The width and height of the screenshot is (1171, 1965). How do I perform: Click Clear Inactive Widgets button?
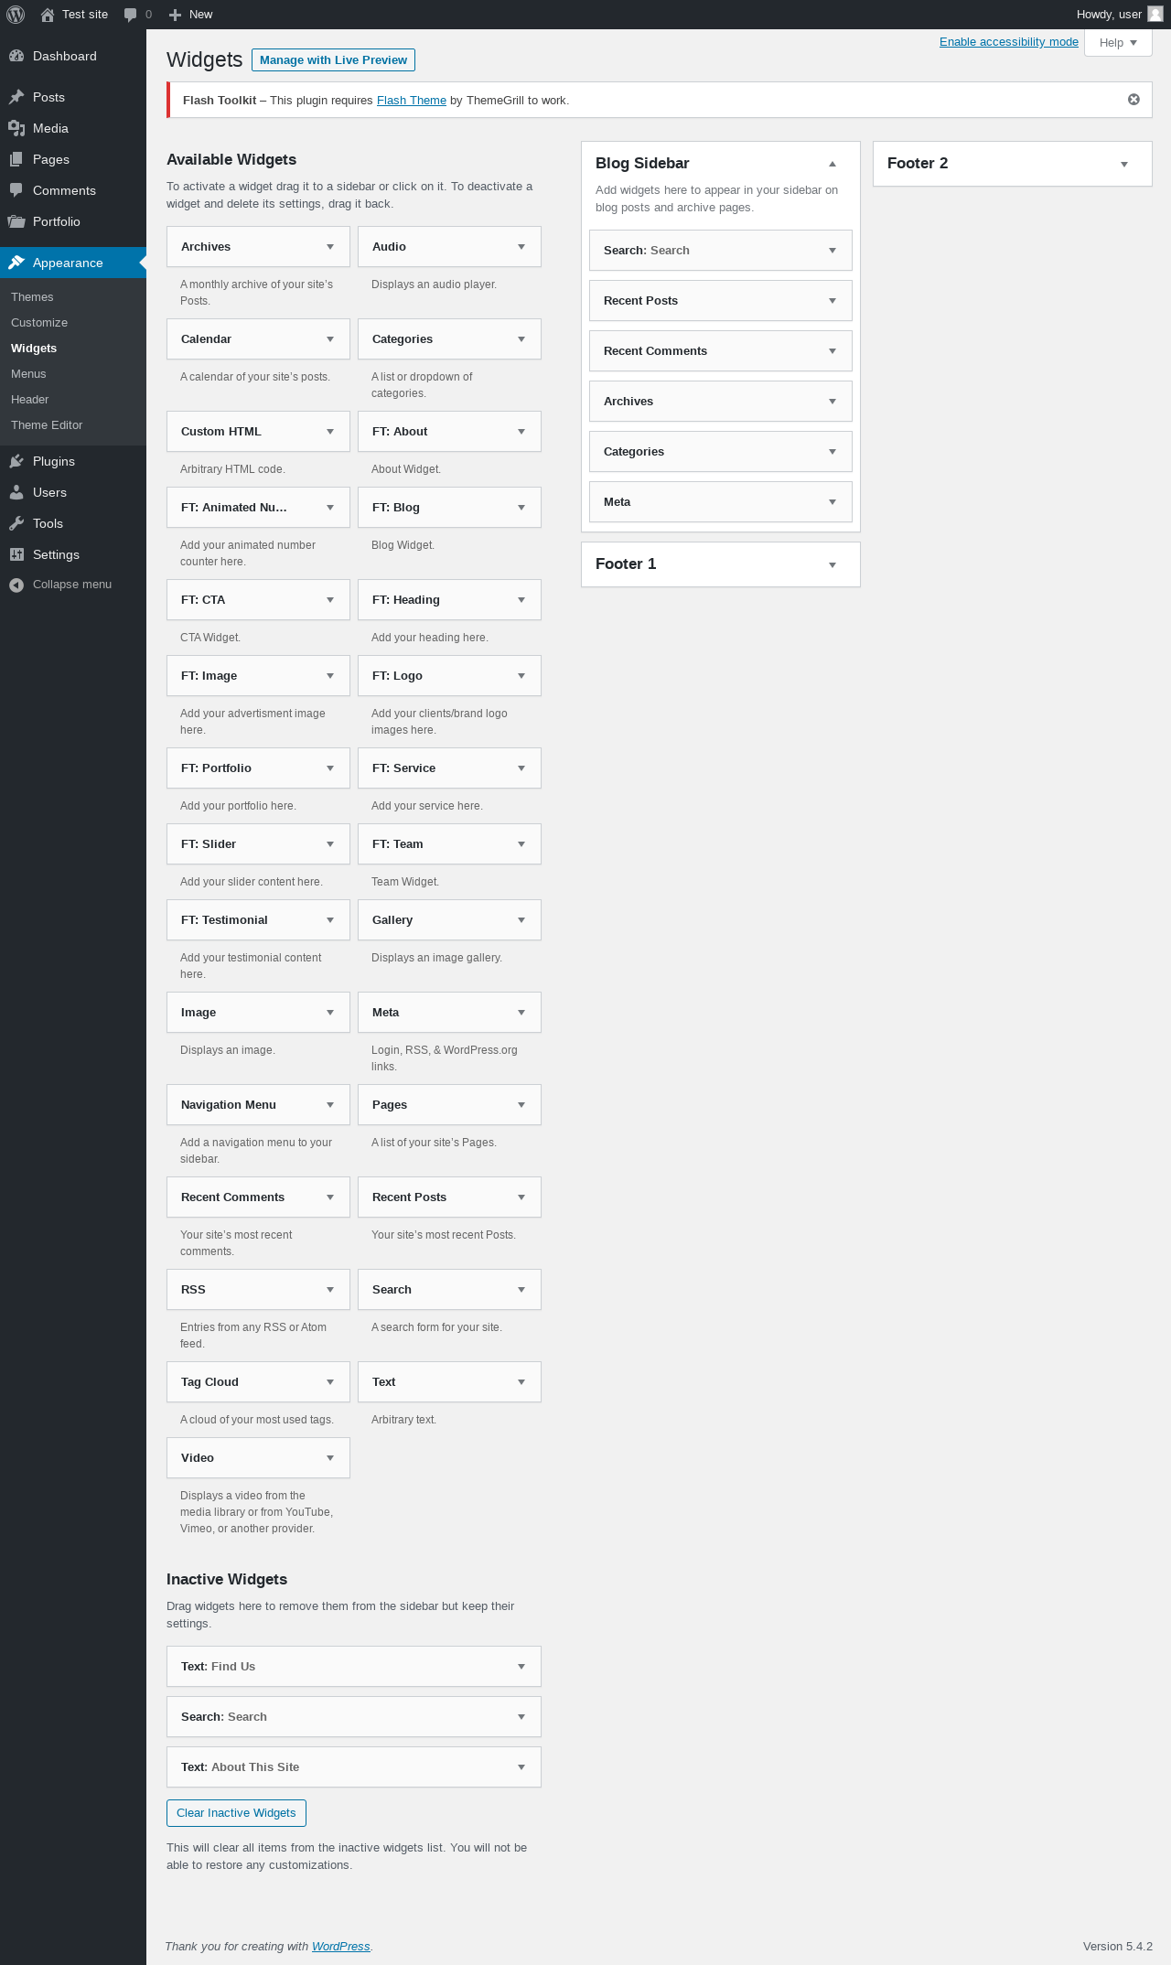point(236,1812)
